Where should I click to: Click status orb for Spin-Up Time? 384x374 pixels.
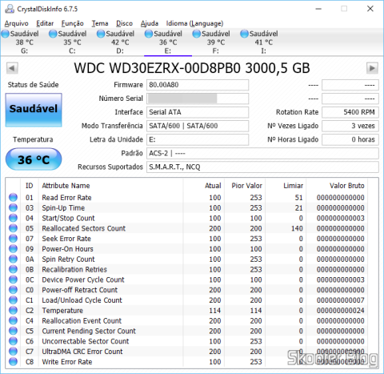[13, 207]
